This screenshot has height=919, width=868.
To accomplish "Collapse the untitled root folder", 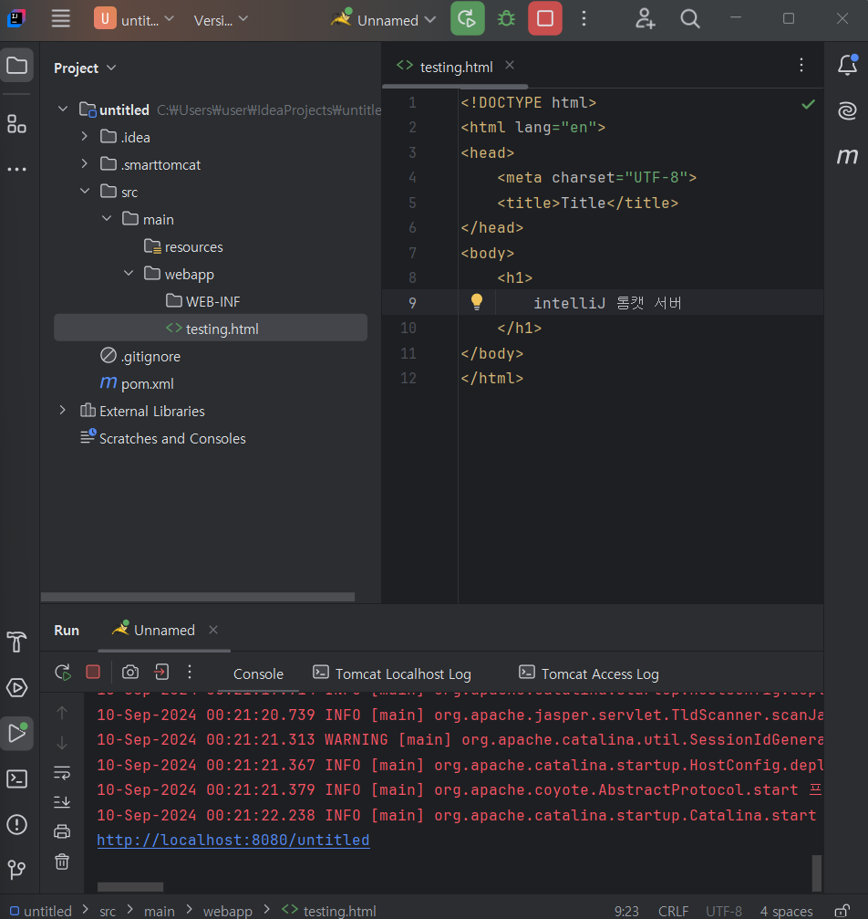I will (63, 109).
